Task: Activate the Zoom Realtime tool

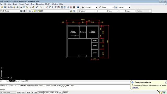Action: click(x=50, y=7)
